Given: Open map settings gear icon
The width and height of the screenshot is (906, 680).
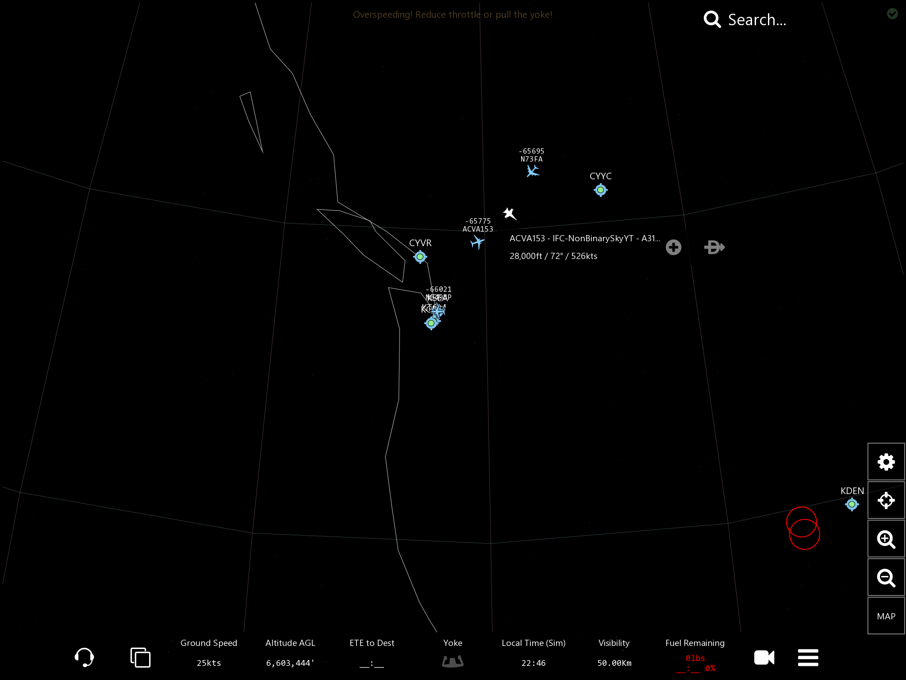Looking at the screenshot, I should point(886,462).
